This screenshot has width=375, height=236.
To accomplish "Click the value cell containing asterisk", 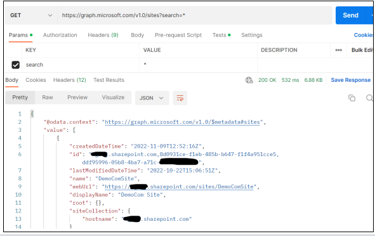I will 198,65.
